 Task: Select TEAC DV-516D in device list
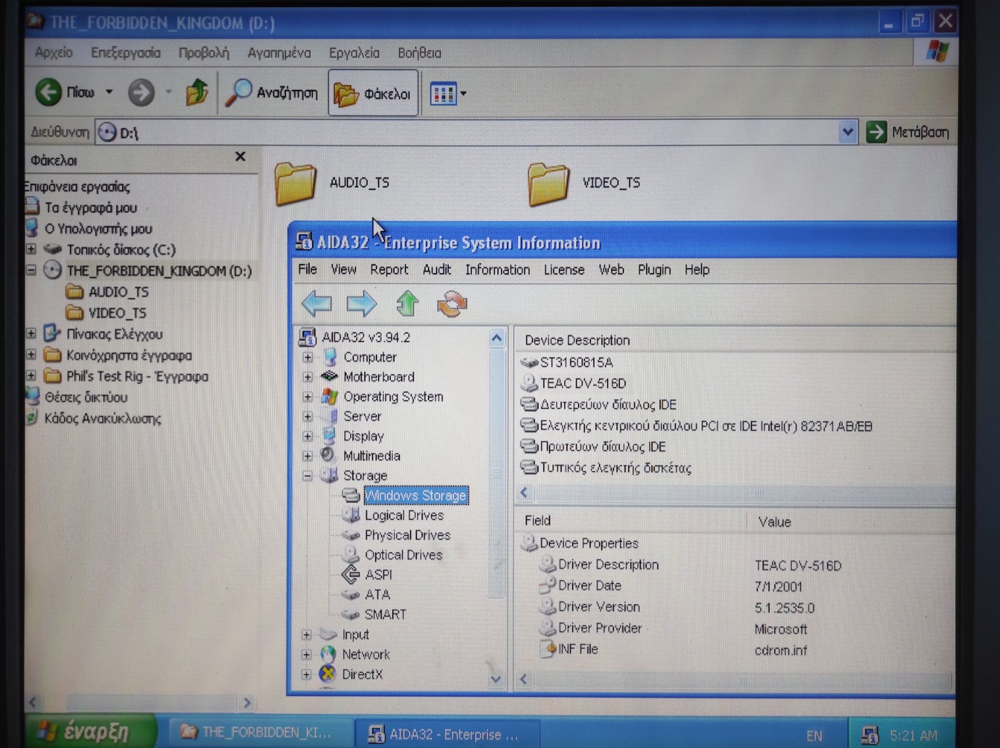[583, 384]
